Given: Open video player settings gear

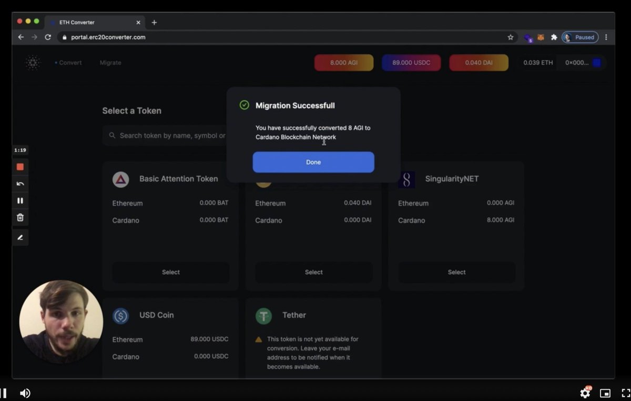Looking at the screenshot, I should [x=585, y=393].
